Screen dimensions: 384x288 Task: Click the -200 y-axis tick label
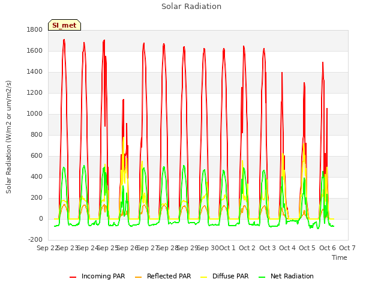click(x=35, y=240)
